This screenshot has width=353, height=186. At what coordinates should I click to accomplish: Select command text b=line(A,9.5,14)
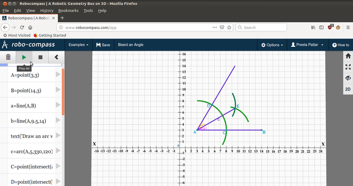pos(28,121)
